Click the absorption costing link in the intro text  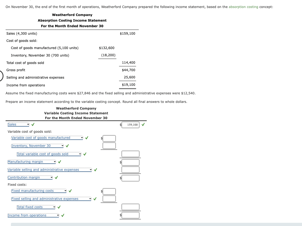tap(243, 7)
